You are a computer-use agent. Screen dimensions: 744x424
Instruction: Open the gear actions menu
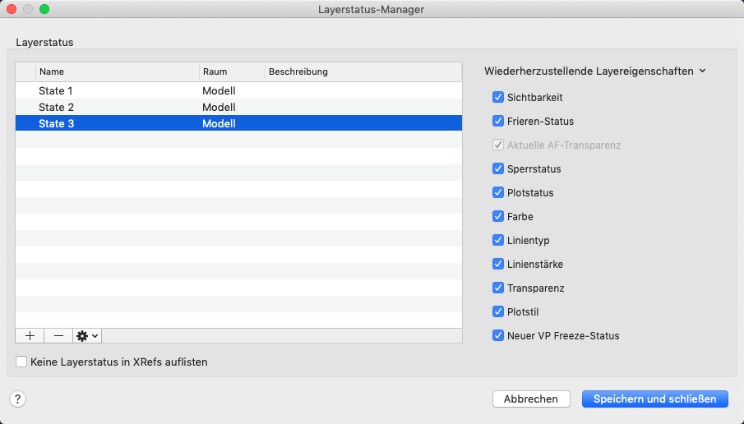pos(86,335)
